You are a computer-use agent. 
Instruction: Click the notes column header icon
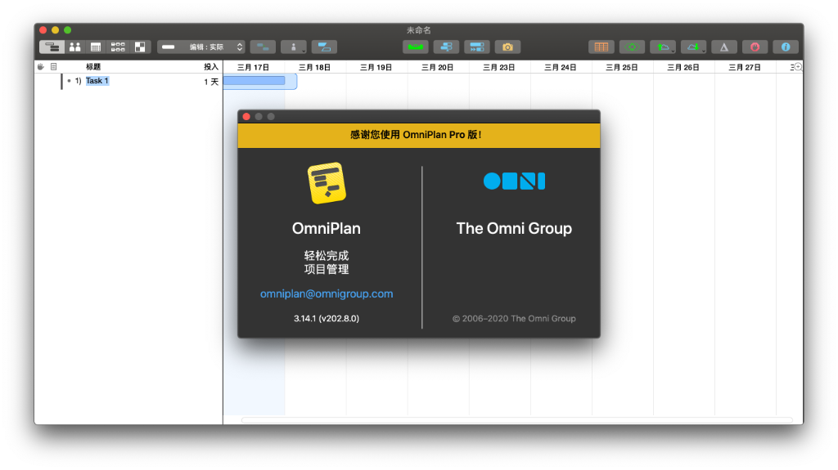click(53, 67)
